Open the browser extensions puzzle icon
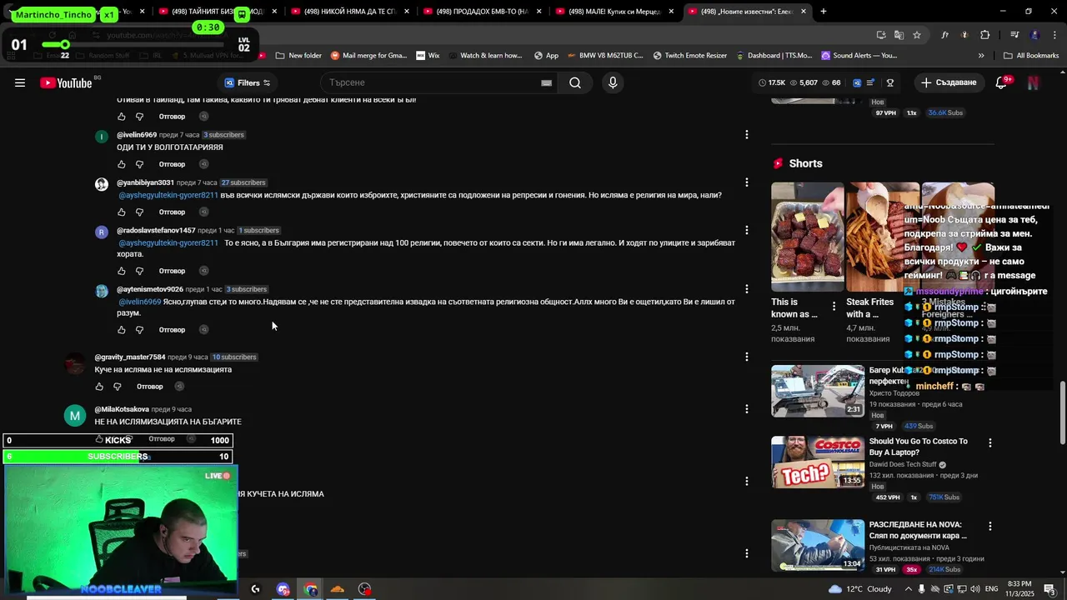The width and height of the screenshot is (1067, 600). click(x=985, y=35)
